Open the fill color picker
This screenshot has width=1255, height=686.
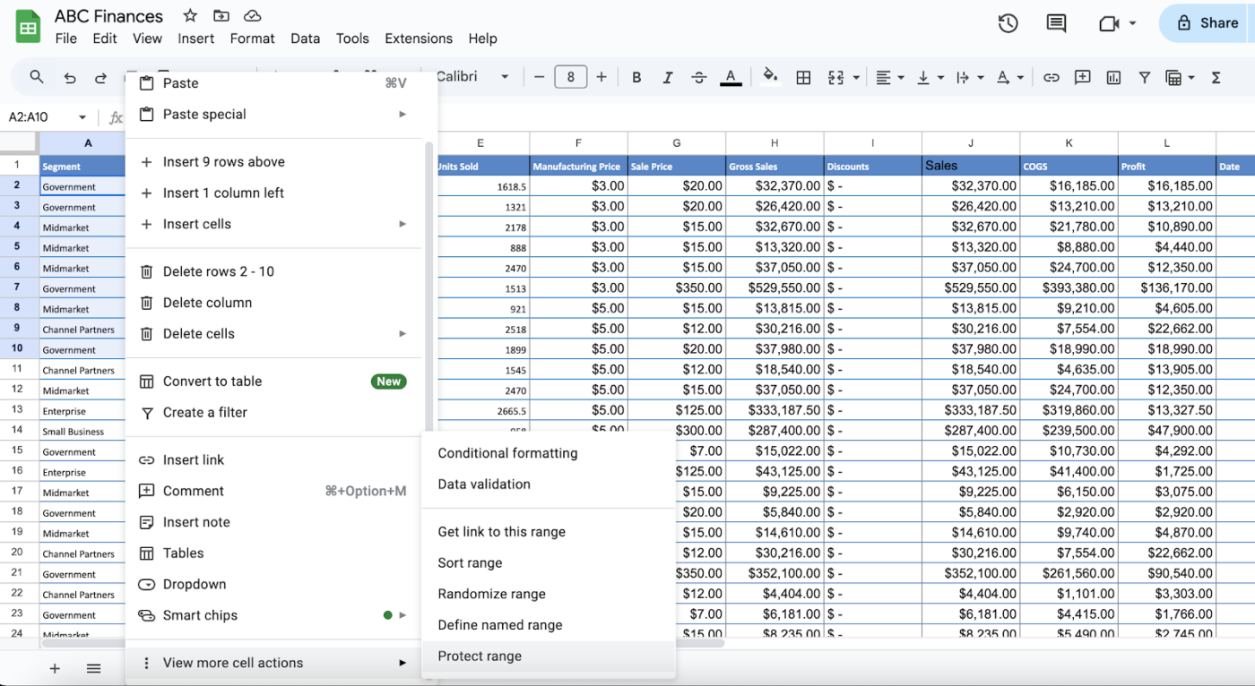[769, 78]
